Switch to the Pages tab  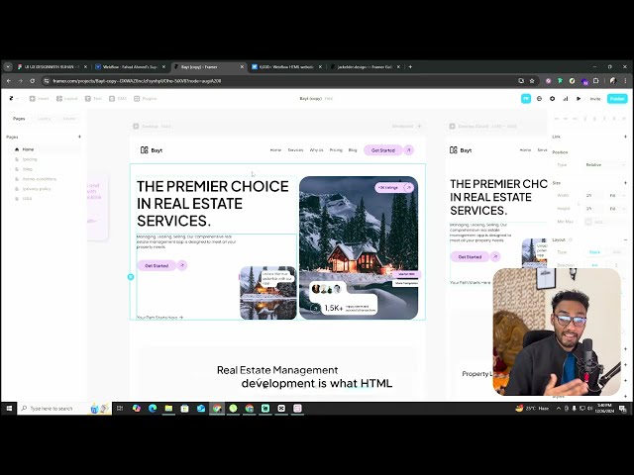[x=19, y=119]
